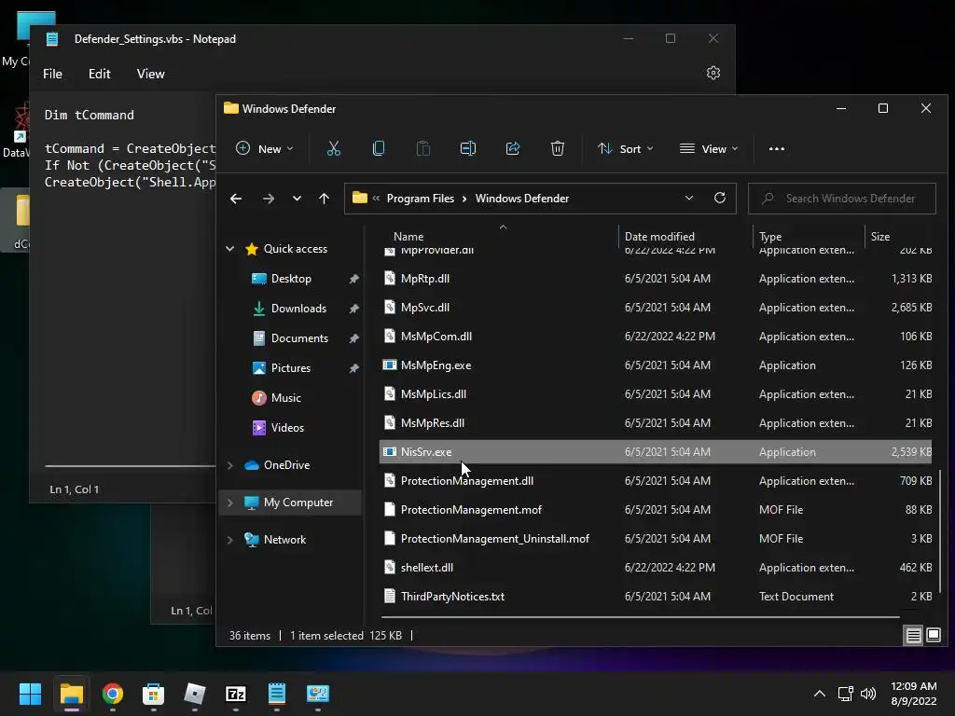Screen dimensions: 955x716
Task: Select the MsMpCom.dll file
Action: pos(656,336)
